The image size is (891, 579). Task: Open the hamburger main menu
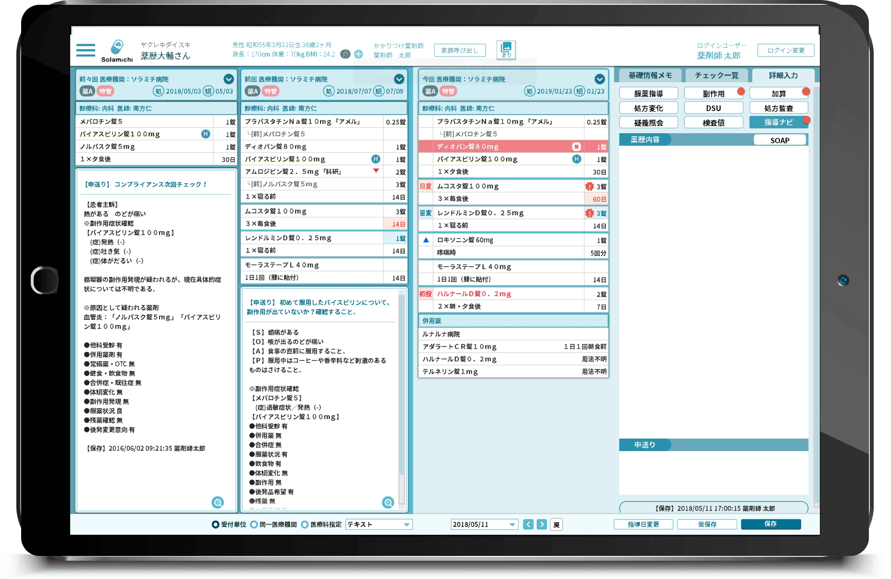coord(86,50)
